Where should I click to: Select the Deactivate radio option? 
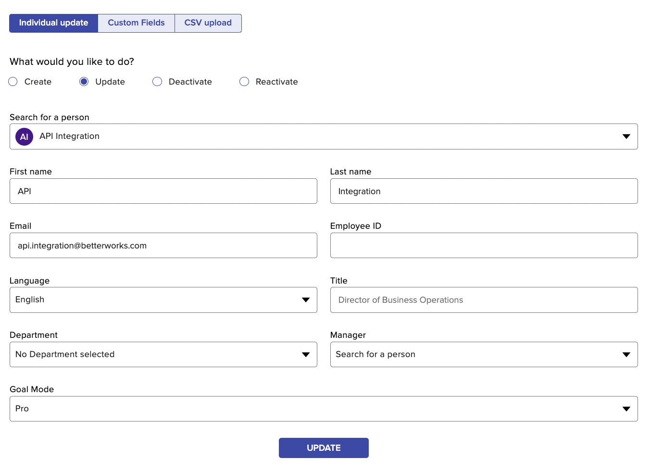pyautogui.click(x=157, y=82)
